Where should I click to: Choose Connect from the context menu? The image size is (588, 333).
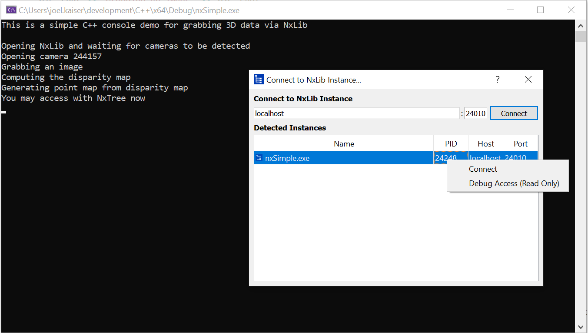(483, 169)
